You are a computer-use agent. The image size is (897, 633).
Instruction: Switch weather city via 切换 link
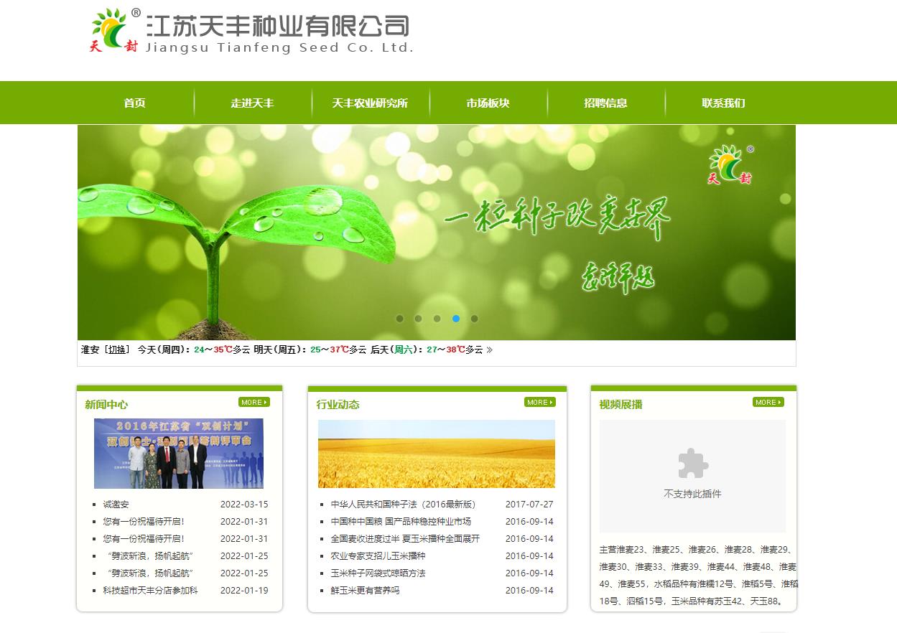click(x=118, y=350)
